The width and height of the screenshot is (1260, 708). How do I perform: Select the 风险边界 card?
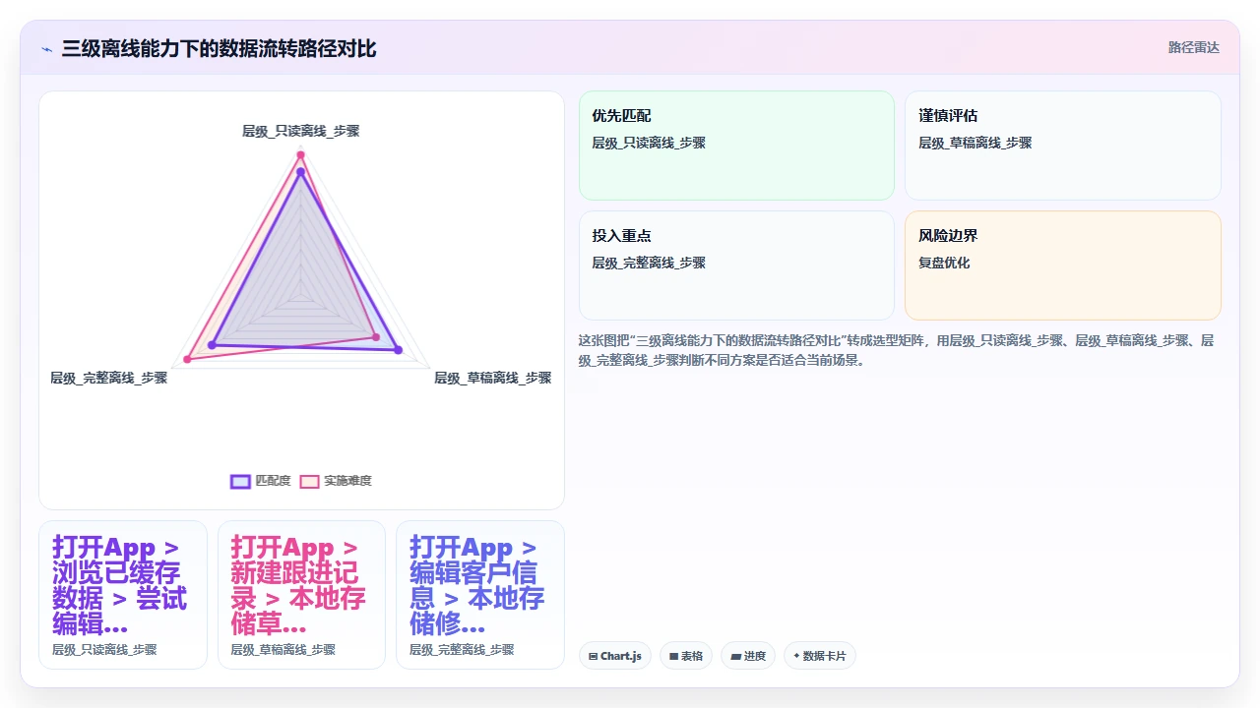(1062, 265)
